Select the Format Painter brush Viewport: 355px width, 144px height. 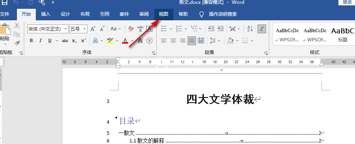17,43
